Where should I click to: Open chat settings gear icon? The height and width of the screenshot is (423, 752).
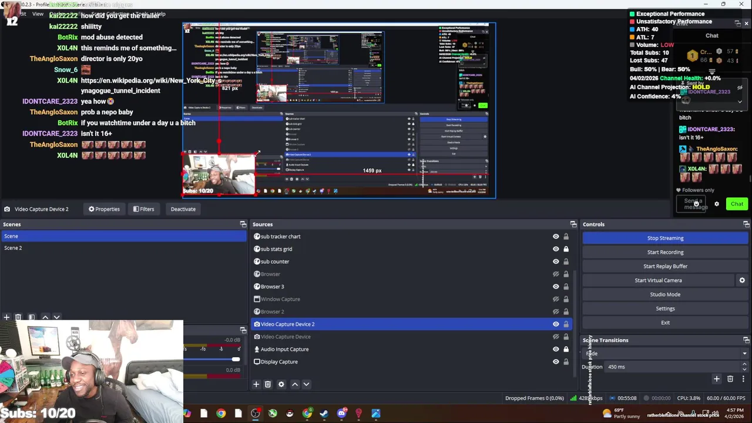(716, 204)
